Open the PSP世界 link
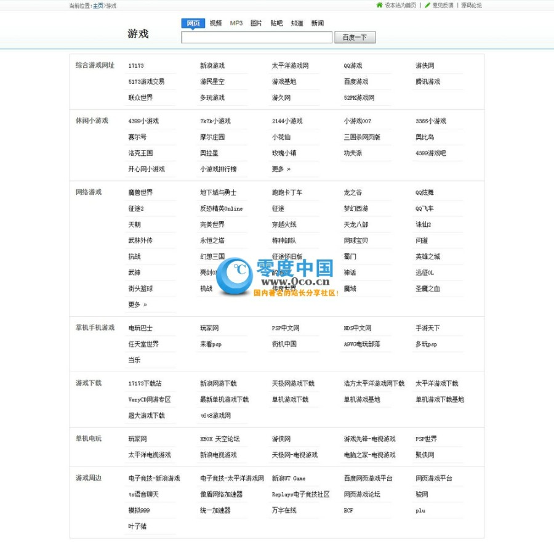 [427, 439]
